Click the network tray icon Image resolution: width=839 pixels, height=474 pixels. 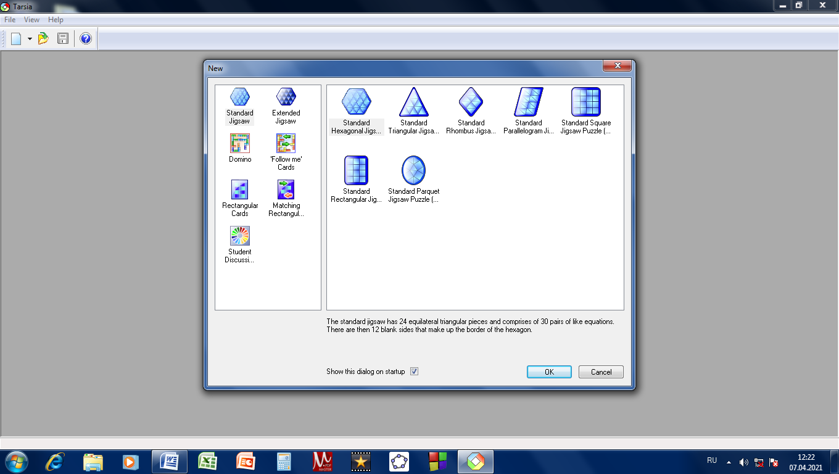click(x=759, y=462)
